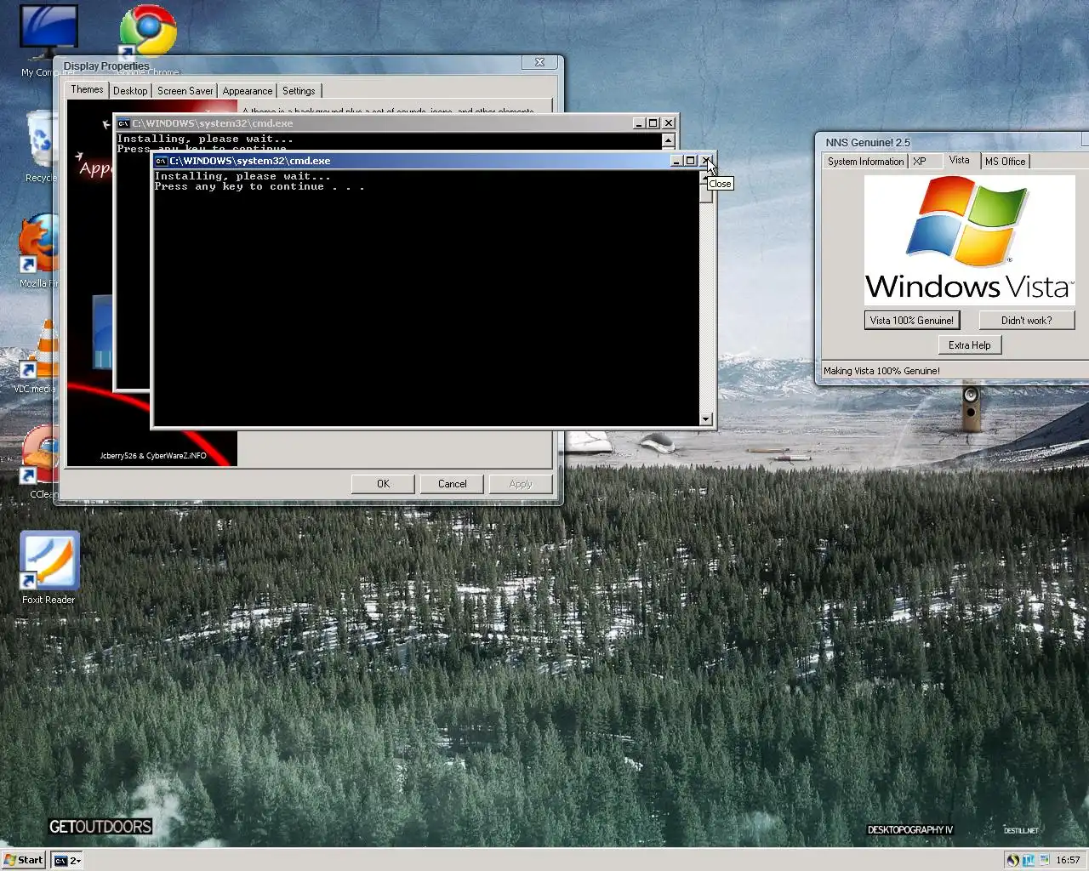Image resolution: width=1089 pixels, height=871 pixels.
Task: Click the Apply button in Display Properties
Action: [x=521, y=484]
